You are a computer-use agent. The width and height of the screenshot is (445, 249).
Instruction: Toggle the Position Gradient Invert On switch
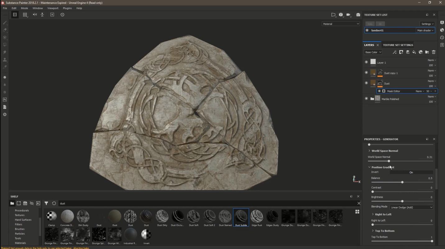(x=411, y=172)
